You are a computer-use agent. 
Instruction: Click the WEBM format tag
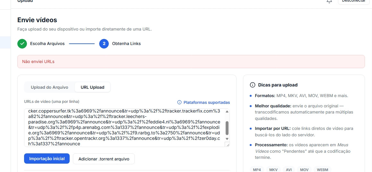pos(323,170)
